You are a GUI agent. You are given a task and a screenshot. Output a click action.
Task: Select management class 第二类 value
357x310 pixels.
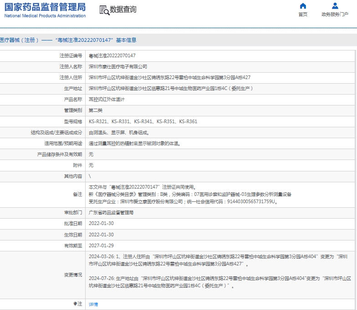coord(96,110)
